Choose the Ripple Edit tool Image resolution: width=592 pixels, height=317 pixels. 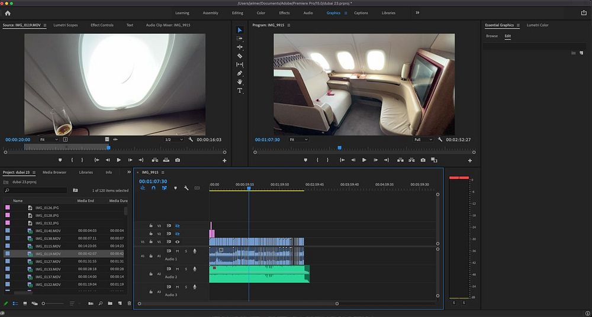[x=240, y=47]
